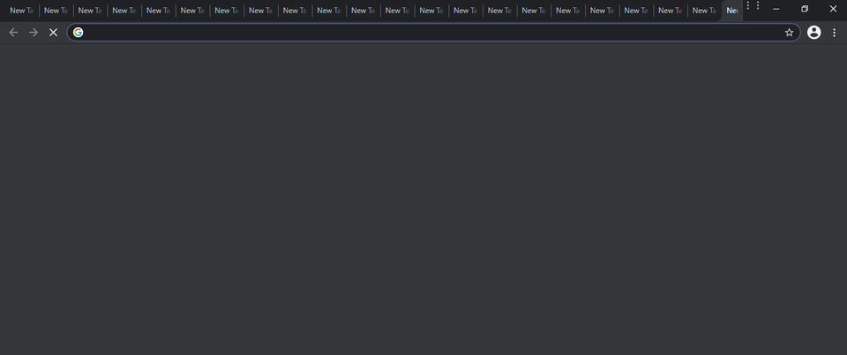The image size is (847, 355).
Task: Bookmark this tab with the star icon
Action: [789, 33]
